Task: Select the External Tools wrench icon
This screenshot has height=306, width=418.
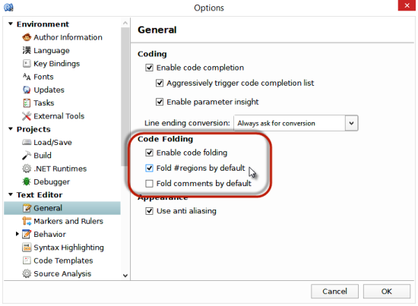Action: click(x=27, y=116)
